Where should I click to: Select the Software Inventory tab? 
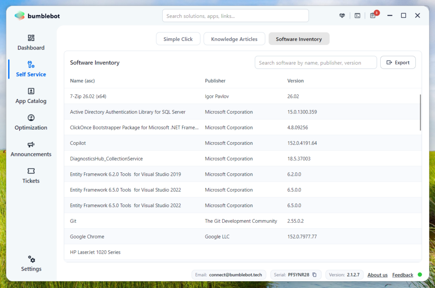point(299,39)
